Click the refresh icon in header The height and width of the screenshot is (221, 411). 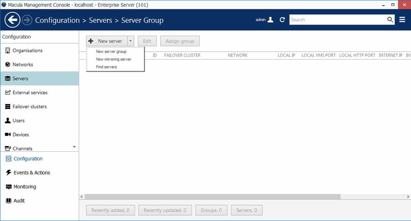(x=282, y=20)
